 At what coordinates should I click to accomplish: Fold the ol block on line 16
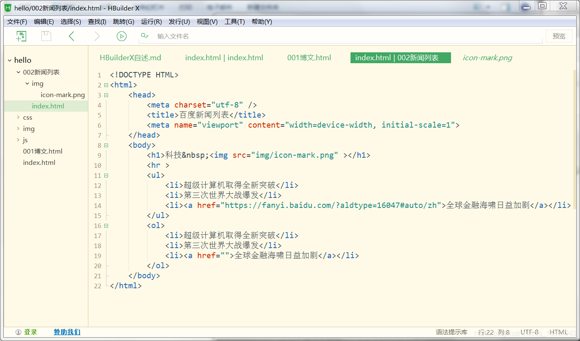pyautogui.click(x=106, y=226)
